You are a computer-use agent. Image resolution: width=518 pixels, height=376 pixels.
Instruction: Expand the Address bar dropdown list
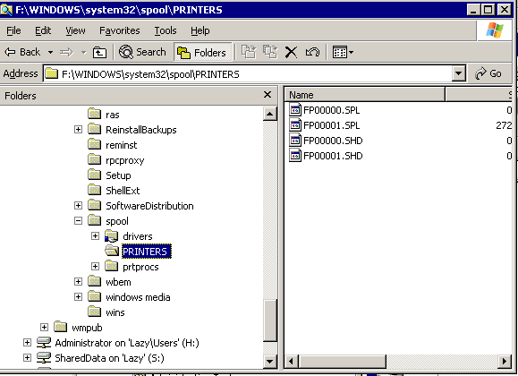pyautogui.click(x=459, y=73)
